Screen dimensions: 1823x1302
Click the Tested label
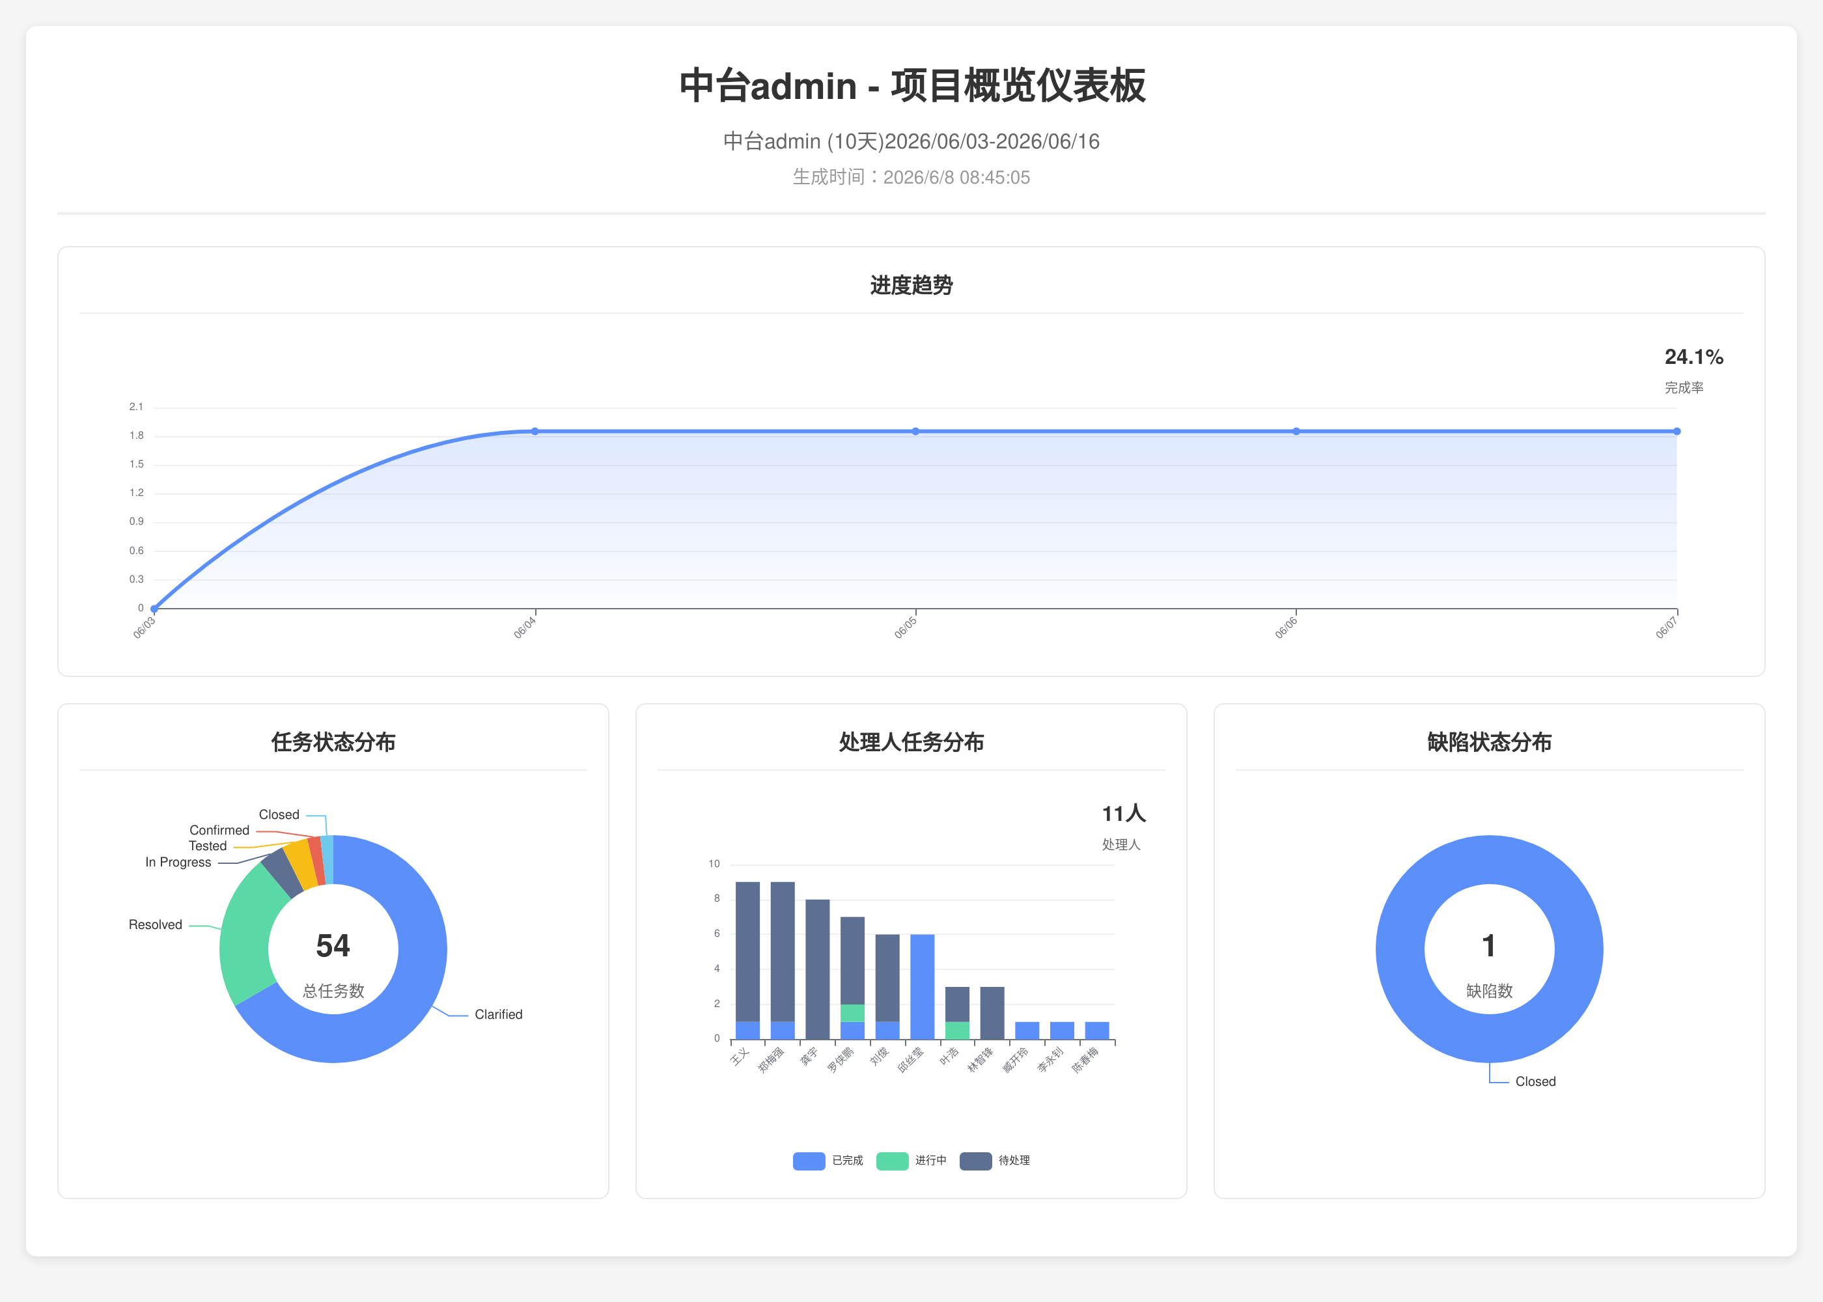[x=208, y=846]
